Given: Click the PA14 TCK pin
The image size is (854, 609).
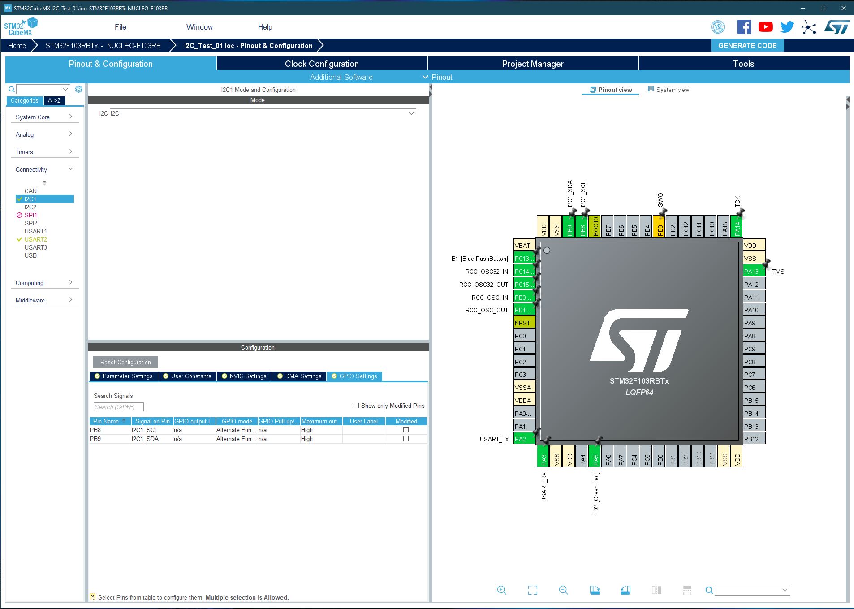Looking at the screenshot, I should coord(737,226).
